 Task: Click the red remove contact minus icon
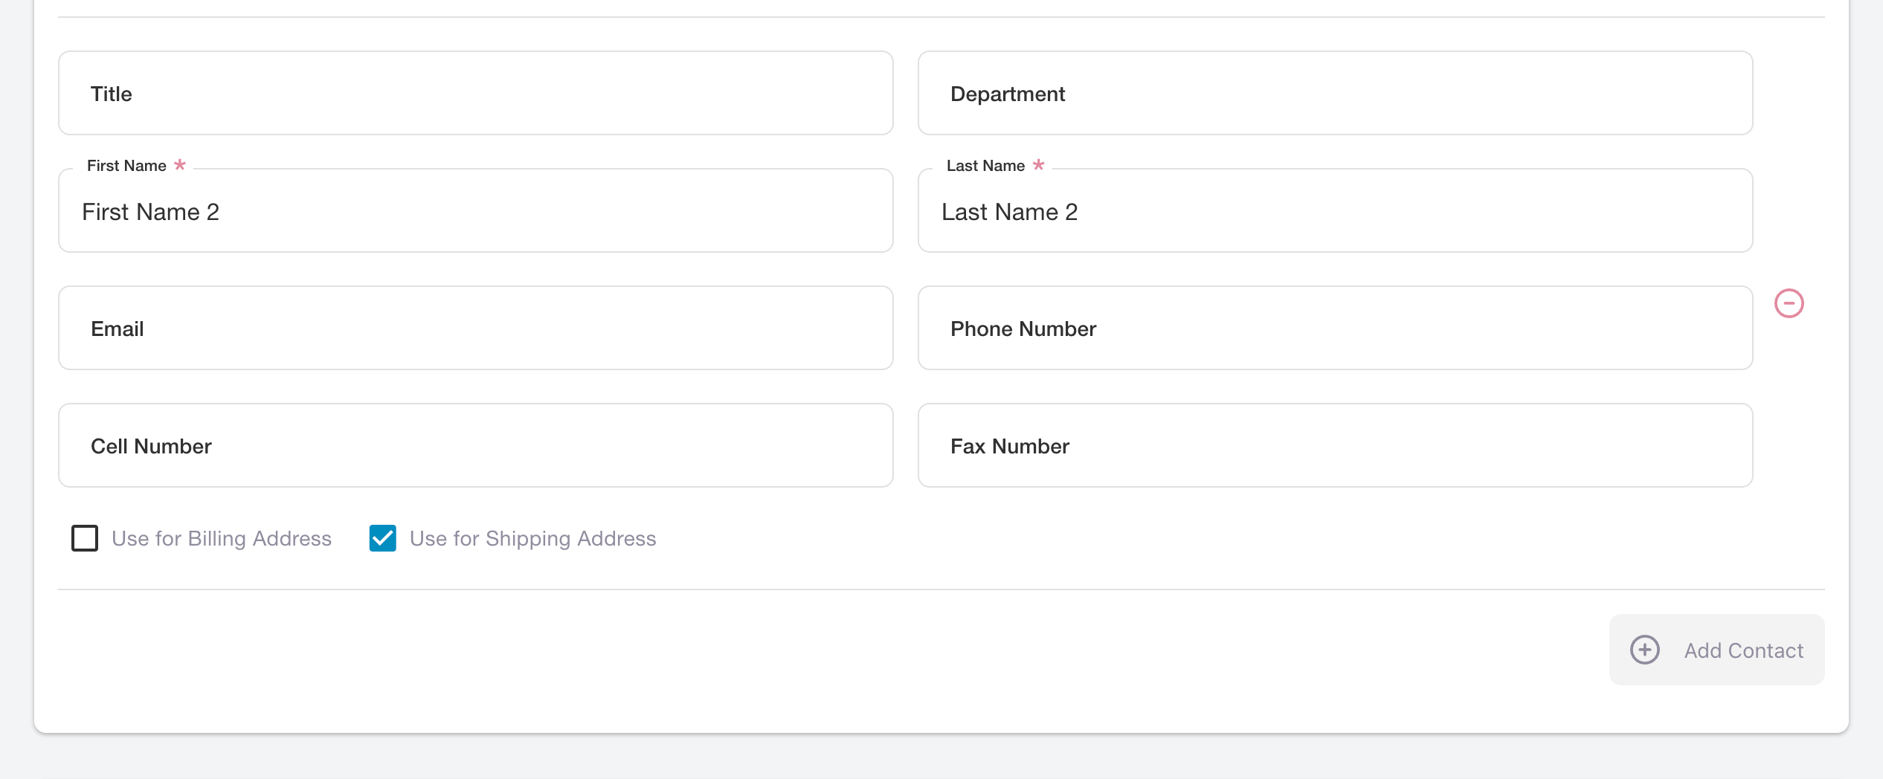coord(1789,303)
